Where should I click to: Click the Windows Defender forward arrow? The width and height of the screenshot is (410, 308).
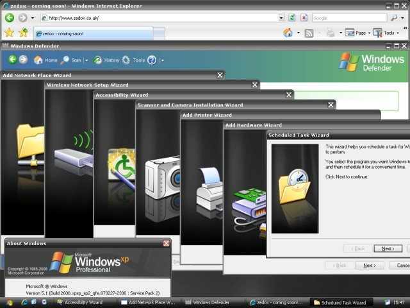pyautogui.click(x=23, y=60)
